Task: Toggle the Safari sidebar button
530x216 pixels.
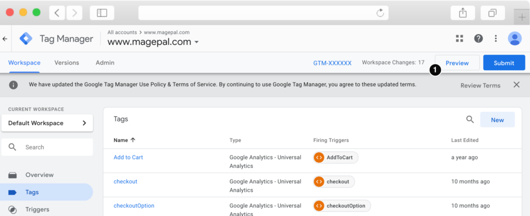Action: (102, 13)
